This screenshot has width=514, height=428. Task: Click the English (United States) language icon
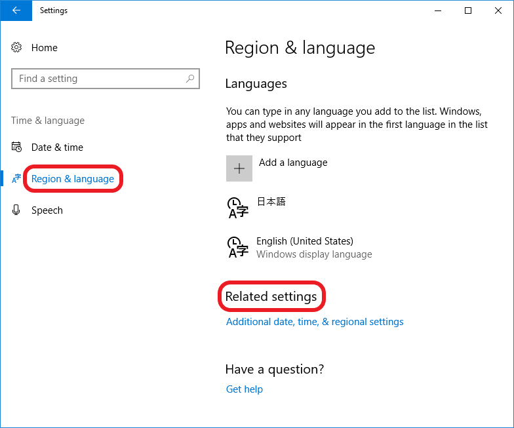pos(237,247)
